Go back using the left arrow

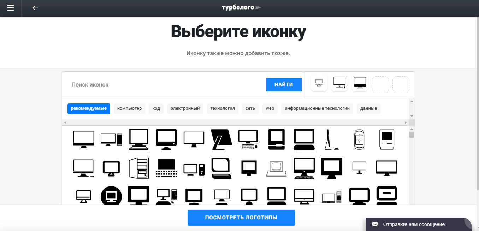[35, 8]
